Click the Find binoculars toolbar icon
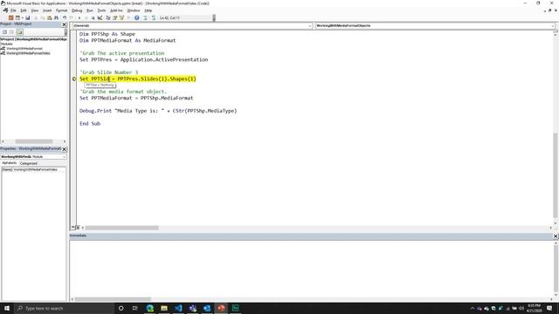 (56, 17)
